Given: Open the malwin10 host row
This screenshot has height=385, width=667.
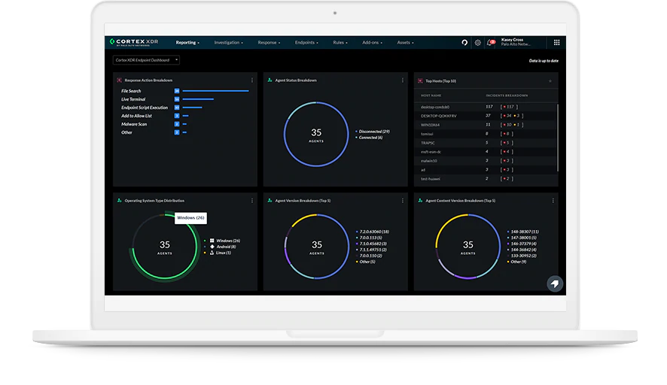Looking at the screenshot, I should pyautogui.click(x=486, y=161).
